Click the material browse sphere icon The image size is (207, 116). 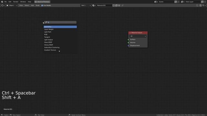point(94,5)
